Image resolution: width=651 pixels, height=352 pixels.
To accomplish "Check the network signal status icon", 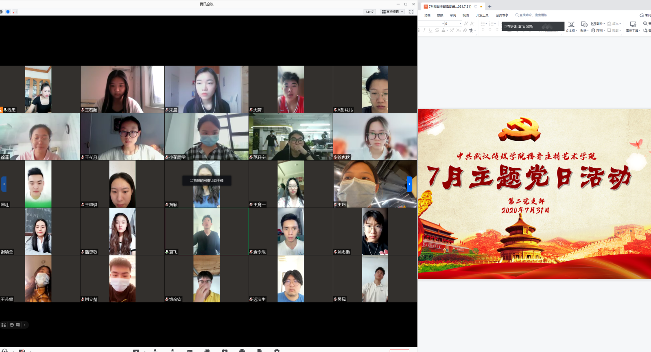I will [15, 12].
